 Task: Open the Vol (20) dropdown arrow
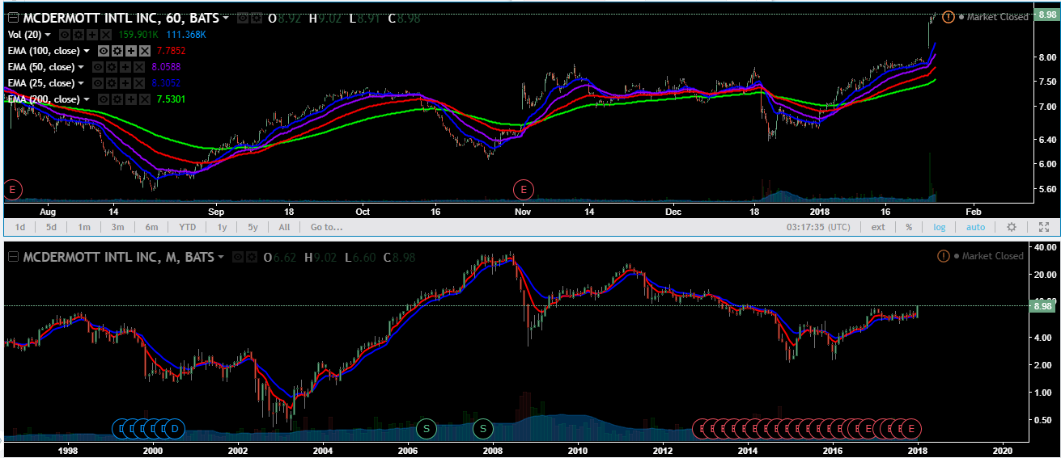click(x=48, y=35)
